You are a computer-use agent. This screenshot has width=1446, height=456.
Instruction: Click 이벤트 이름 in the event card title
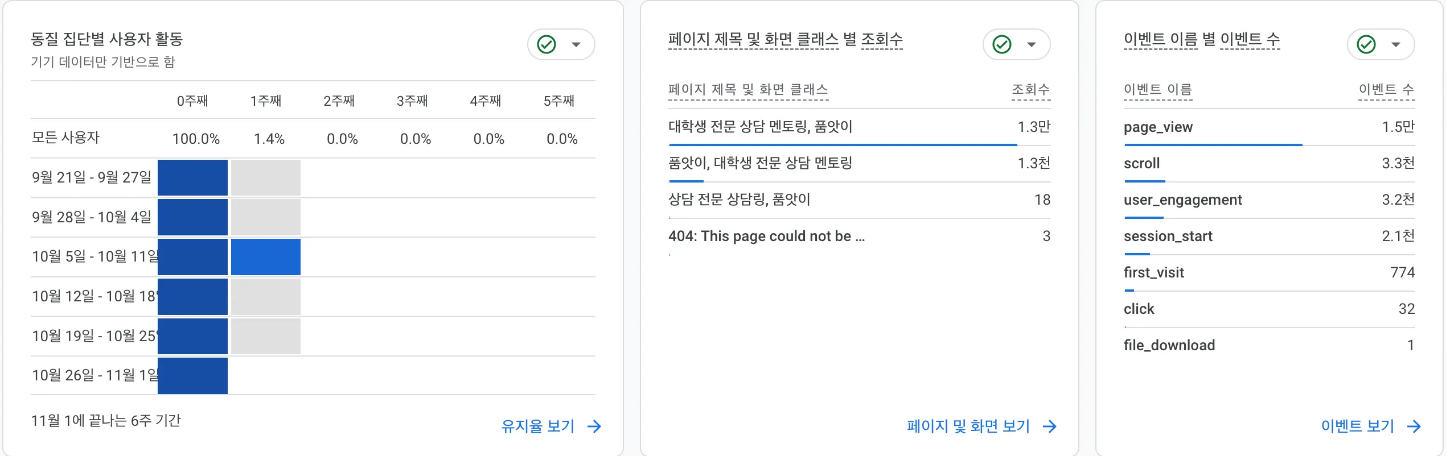coord(1160,39)
